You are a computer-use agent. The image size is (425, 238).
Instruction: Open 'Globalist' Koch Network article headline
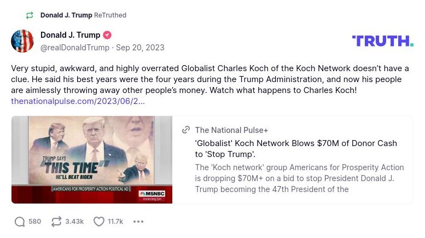pos(296,149)
